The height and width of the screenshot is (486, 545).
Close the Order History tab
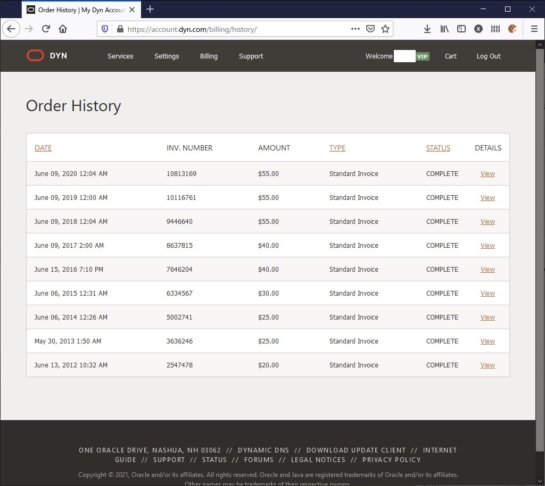pos(132,10)
